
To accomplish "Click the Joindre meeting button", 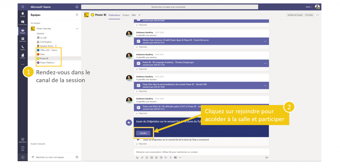I will tap(143, 133).
